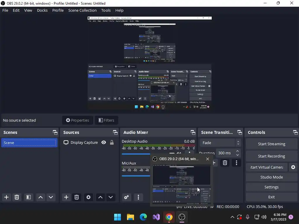This screenshot has width=299, height=224.
Task: Add a new source with plus icon
Action: tap(66, 197)
